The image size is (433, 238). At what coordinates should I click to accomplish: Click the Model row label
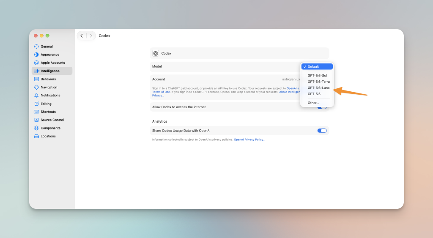tap(157, 66)
